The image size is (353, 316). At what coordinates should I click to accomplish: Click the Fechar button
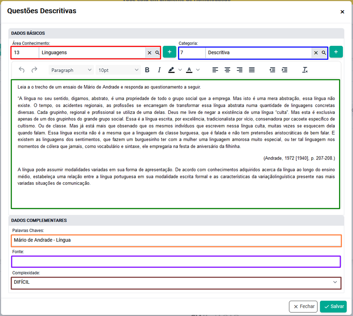pyautogui.click(x=303, y=307)
